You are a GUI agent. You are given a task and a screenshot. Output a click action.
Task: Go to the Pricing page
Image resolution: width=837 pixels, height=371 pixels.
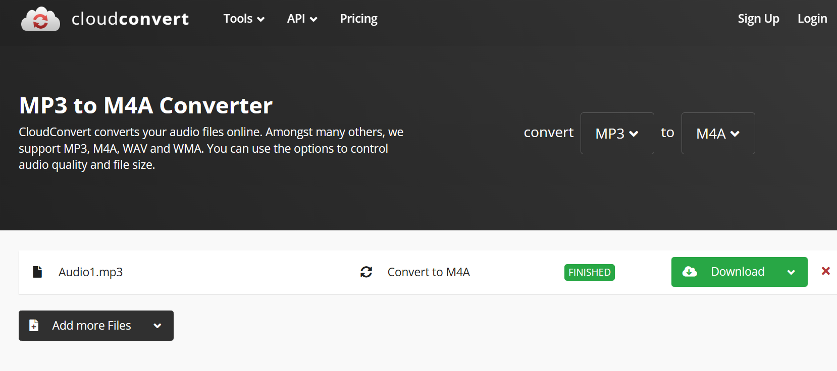[358, 19]
